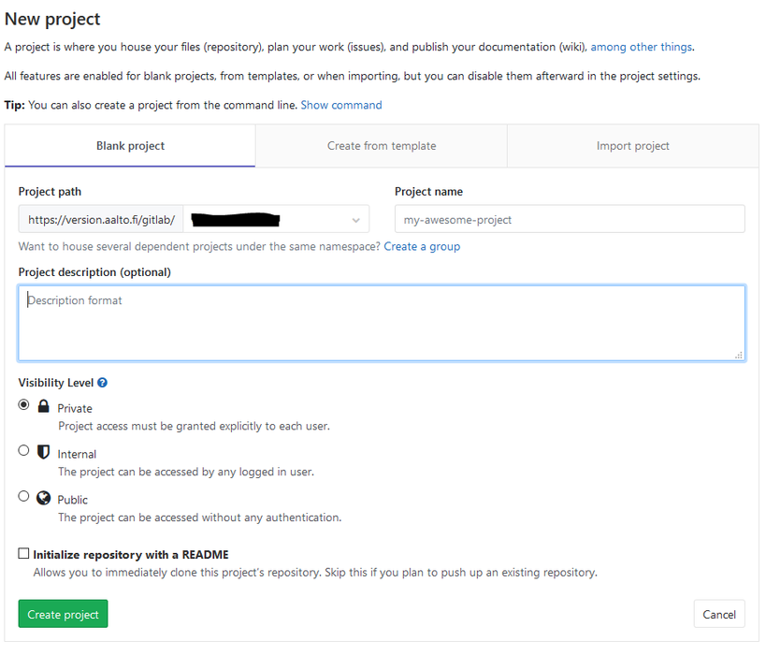
Task: Select the Internal visibility radio button
Action: [x=24, y=450]
